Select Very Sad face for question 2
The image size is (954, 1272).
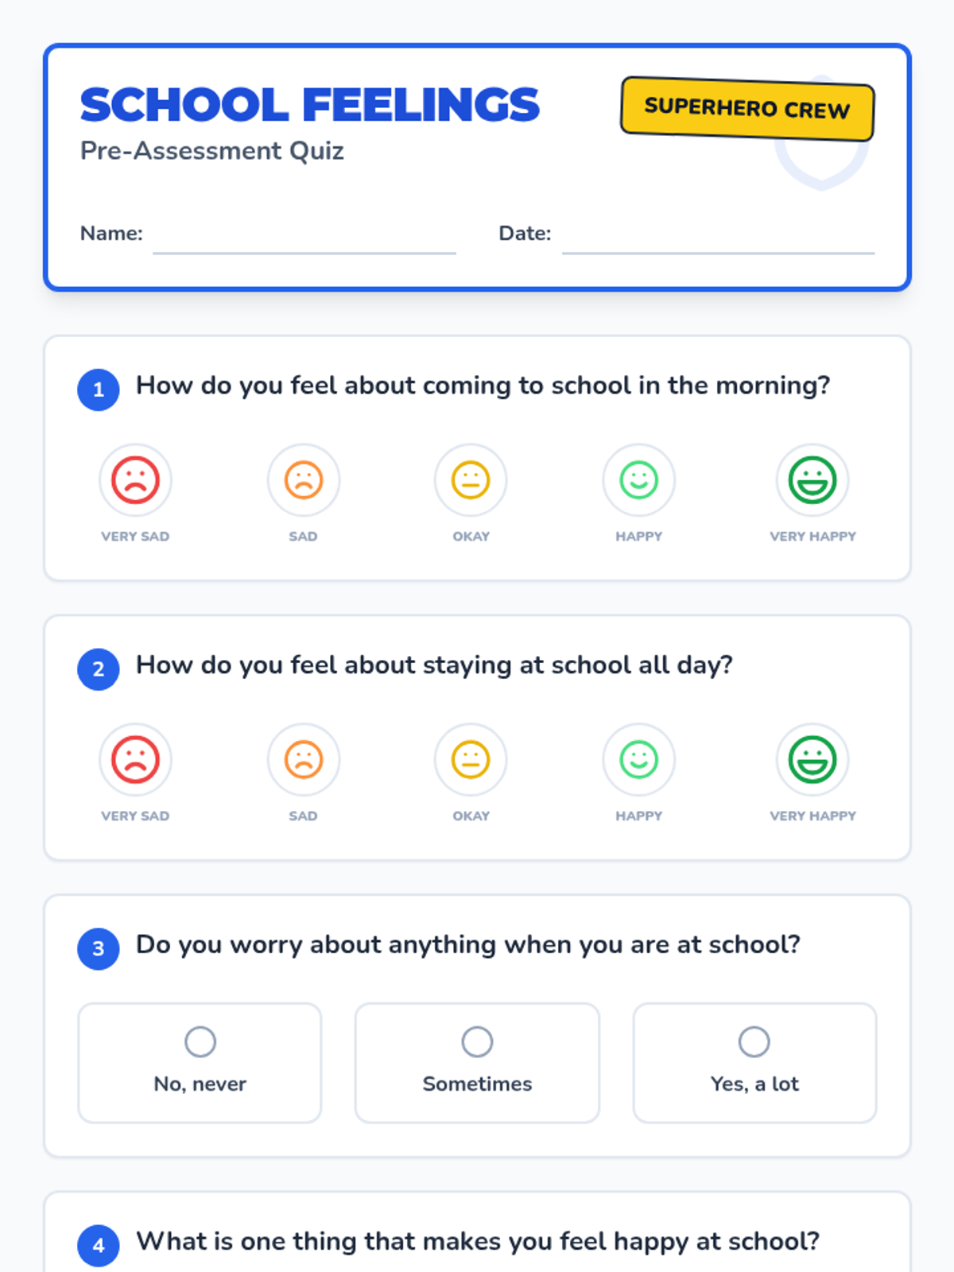point(135,759)
